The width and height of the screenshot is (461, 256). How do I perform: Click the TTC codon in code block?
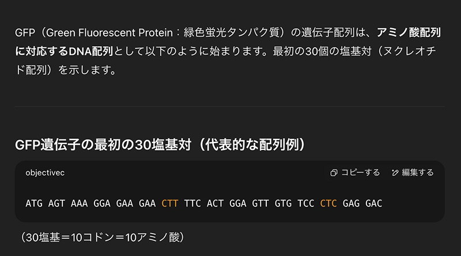point(192,204)
